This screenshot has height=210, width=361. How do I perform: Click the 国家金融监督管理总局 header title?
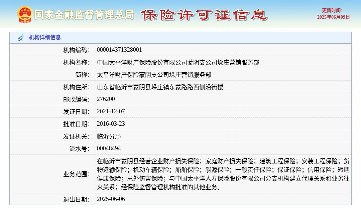coord(84,15)
